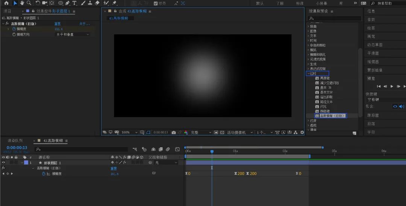Open the composition mini-flowchart icon
Screen dimensions: 406x206
135,149
